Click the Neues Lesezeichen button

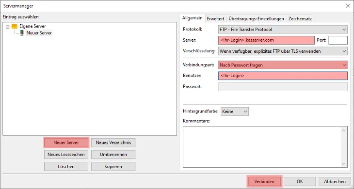pyautogui.click(x=66, y=155)
